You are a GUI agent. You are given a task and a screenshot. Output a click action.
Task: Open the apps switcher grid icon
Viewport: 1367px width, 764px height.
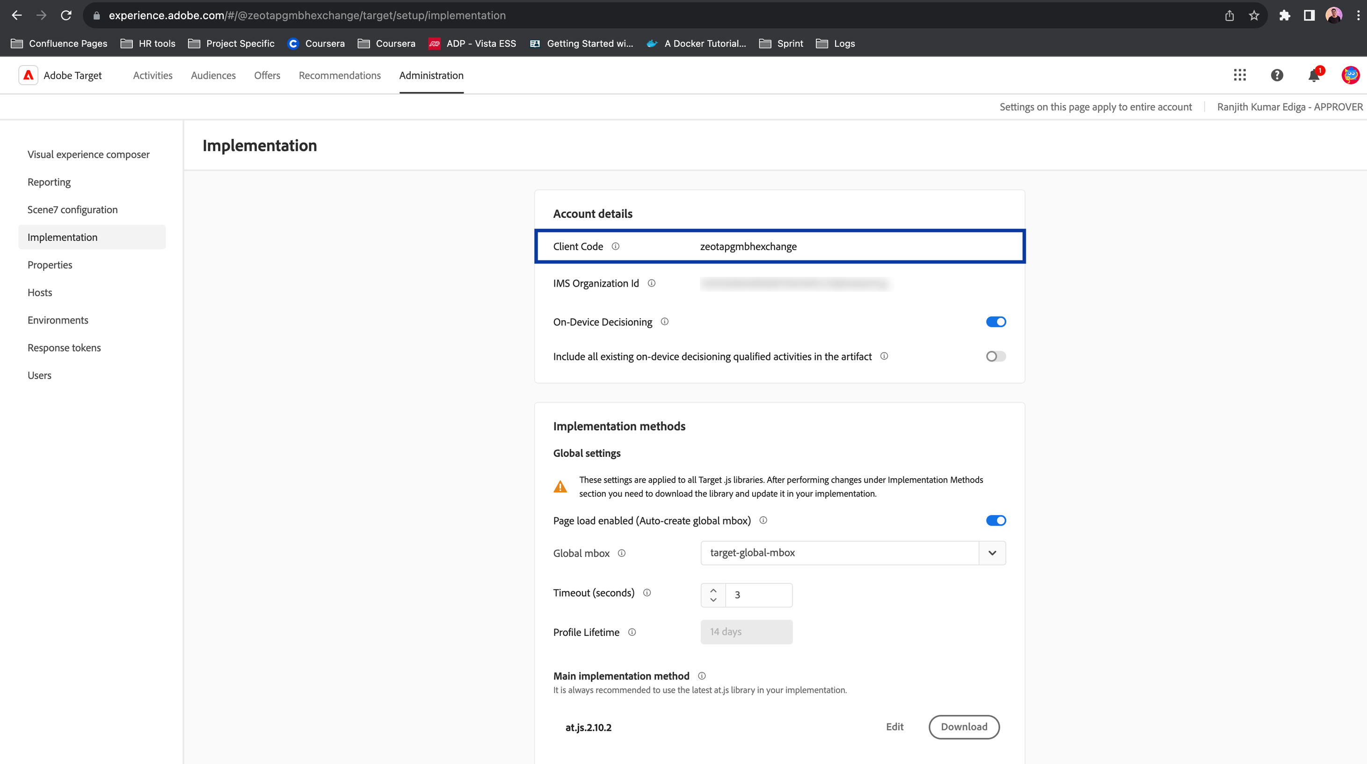(1240, 75)
